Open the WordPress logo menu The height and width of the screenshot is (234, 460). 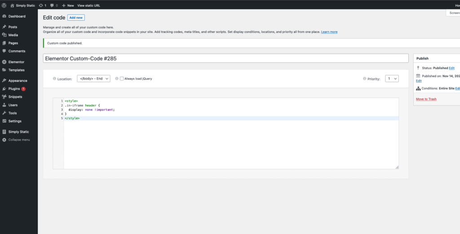click(4, 5)
